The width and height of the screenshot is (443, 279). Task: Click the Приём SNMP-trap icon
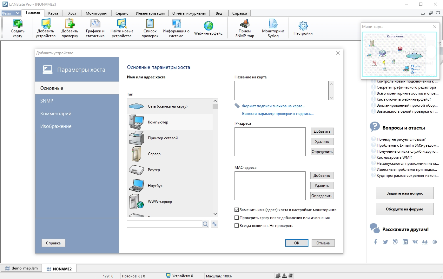(x=245, y=28)
